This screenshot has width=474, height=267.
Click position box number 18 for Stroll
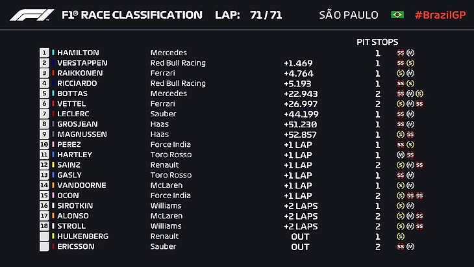click(44, 226)
